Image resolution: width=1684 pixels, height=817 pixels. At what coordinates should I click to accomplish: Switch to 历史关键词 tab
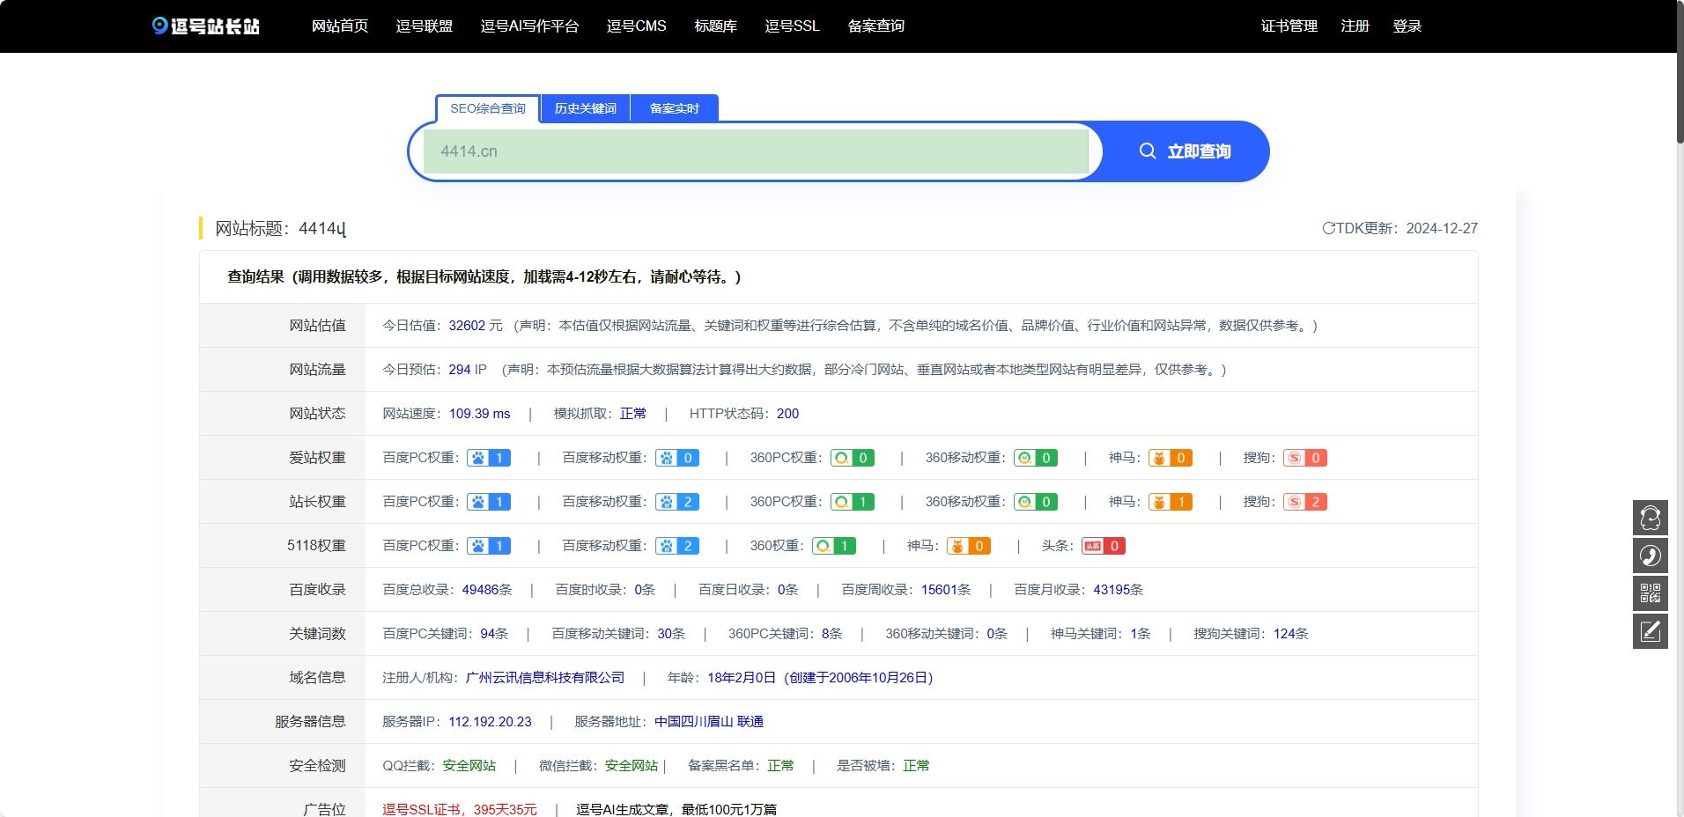tap(586, 108)
